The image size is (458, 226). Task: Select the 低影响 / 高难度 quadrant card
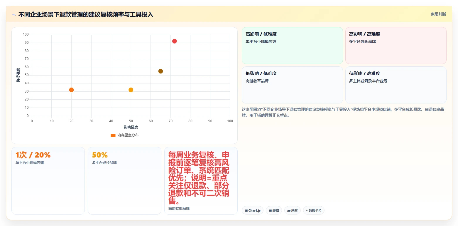pyautogui.click(x=396, y=85)
